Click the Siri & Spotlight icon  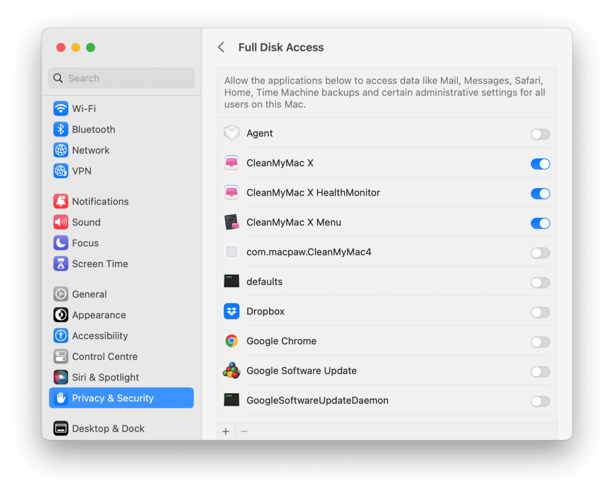tap(61, 377)
